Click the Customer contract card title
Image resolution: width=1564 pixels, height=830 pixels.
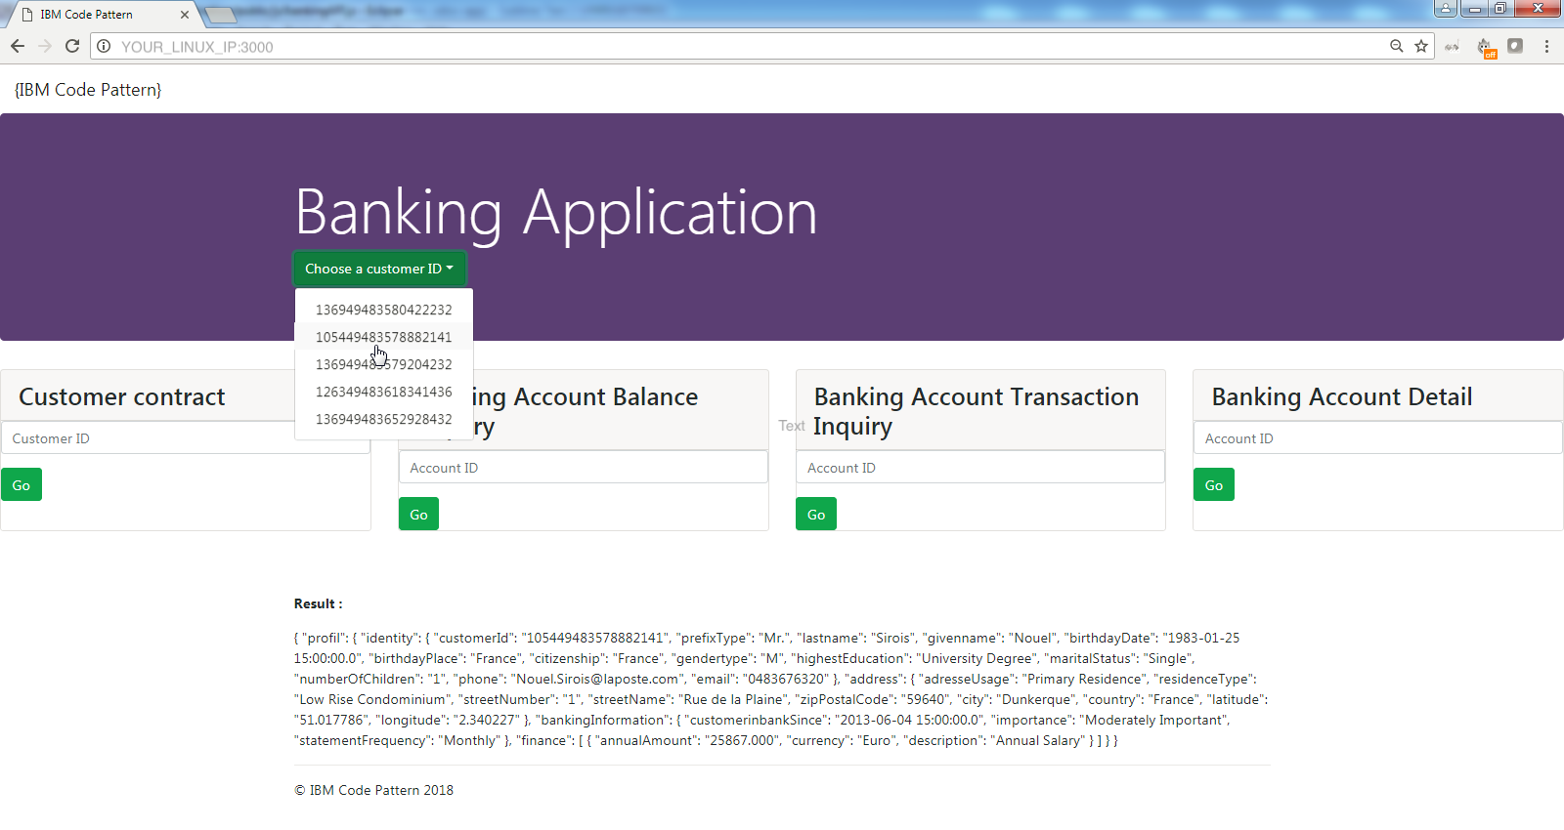[x=122, y=397]
